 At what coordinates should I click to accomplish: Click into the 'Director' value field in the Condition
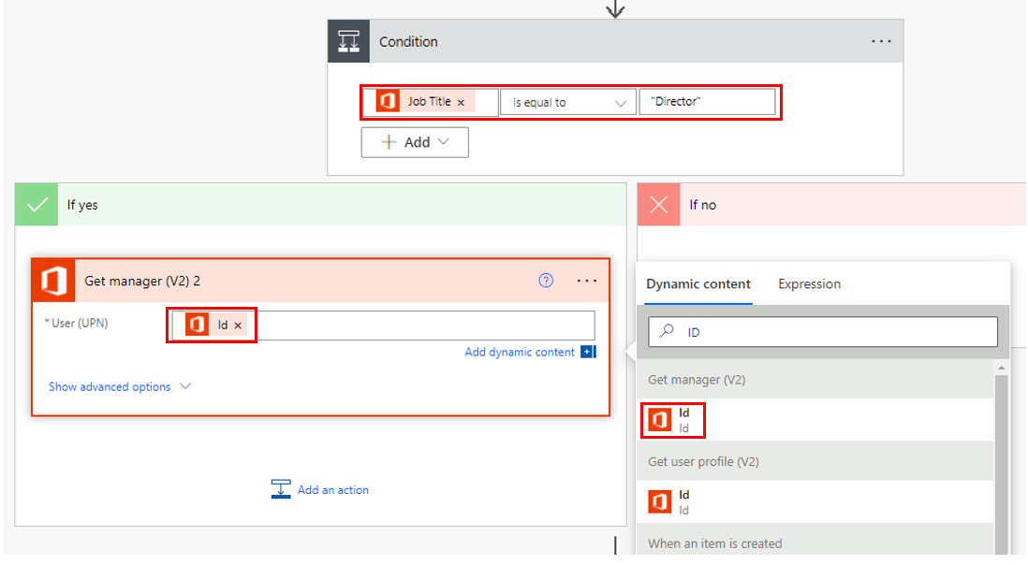tap(709, 102)
